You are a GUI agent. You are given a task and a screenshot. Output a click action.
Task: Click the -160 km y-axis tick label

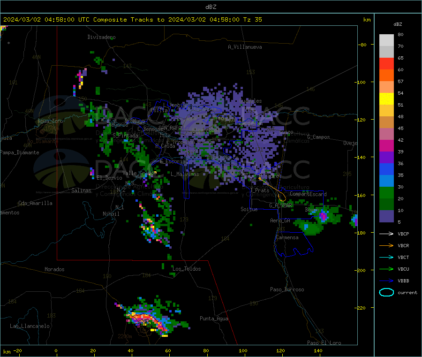pos(360,195)
